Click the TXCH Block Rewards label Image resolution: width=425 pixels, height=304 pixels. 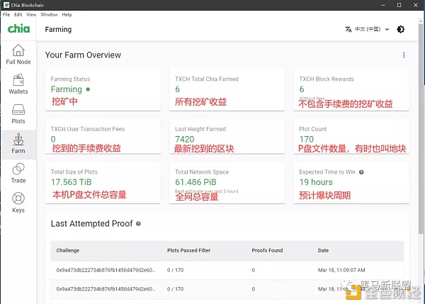(x=327, y=79)
